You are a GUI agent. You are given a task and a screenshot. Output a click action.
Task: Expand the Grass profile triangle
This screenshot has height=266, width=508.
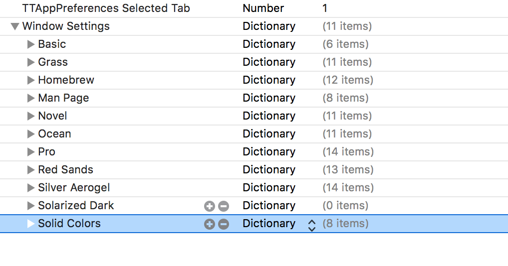[31, 62]
